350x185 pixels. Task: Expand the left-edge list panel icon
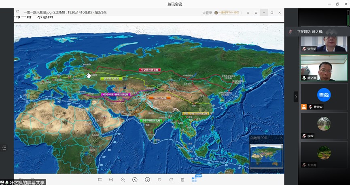click(4, 148)
